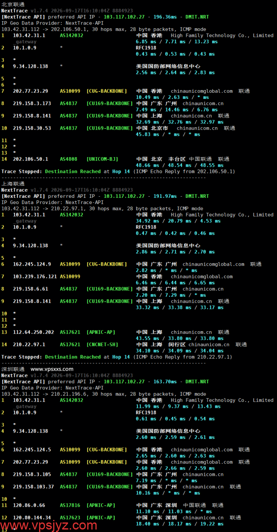Click the [UNICOM-BJ] network tag
277x532 pixels.
pos(102,159)
